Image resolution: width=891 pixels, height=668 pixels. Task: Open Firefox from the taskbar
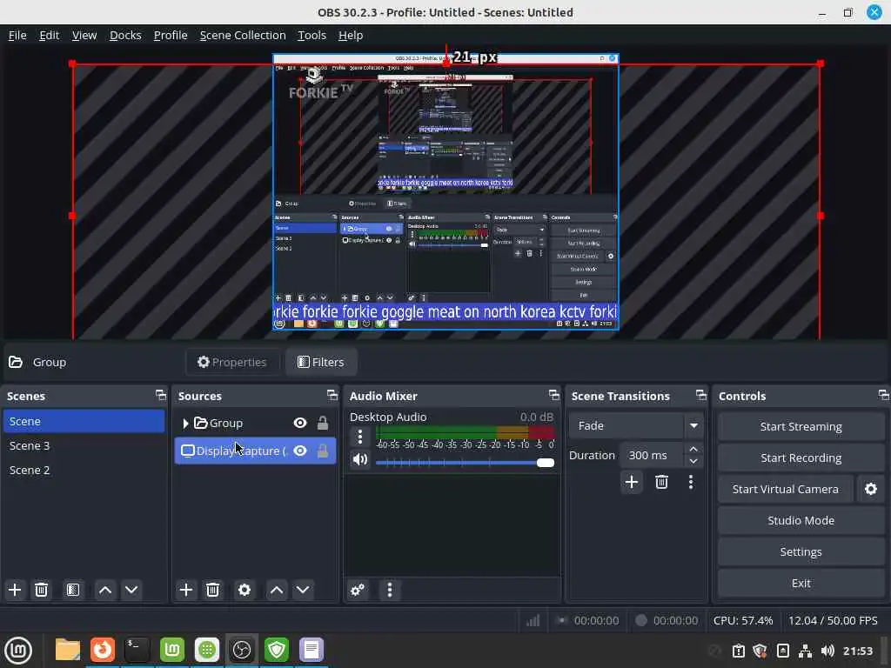coord(103,650)
